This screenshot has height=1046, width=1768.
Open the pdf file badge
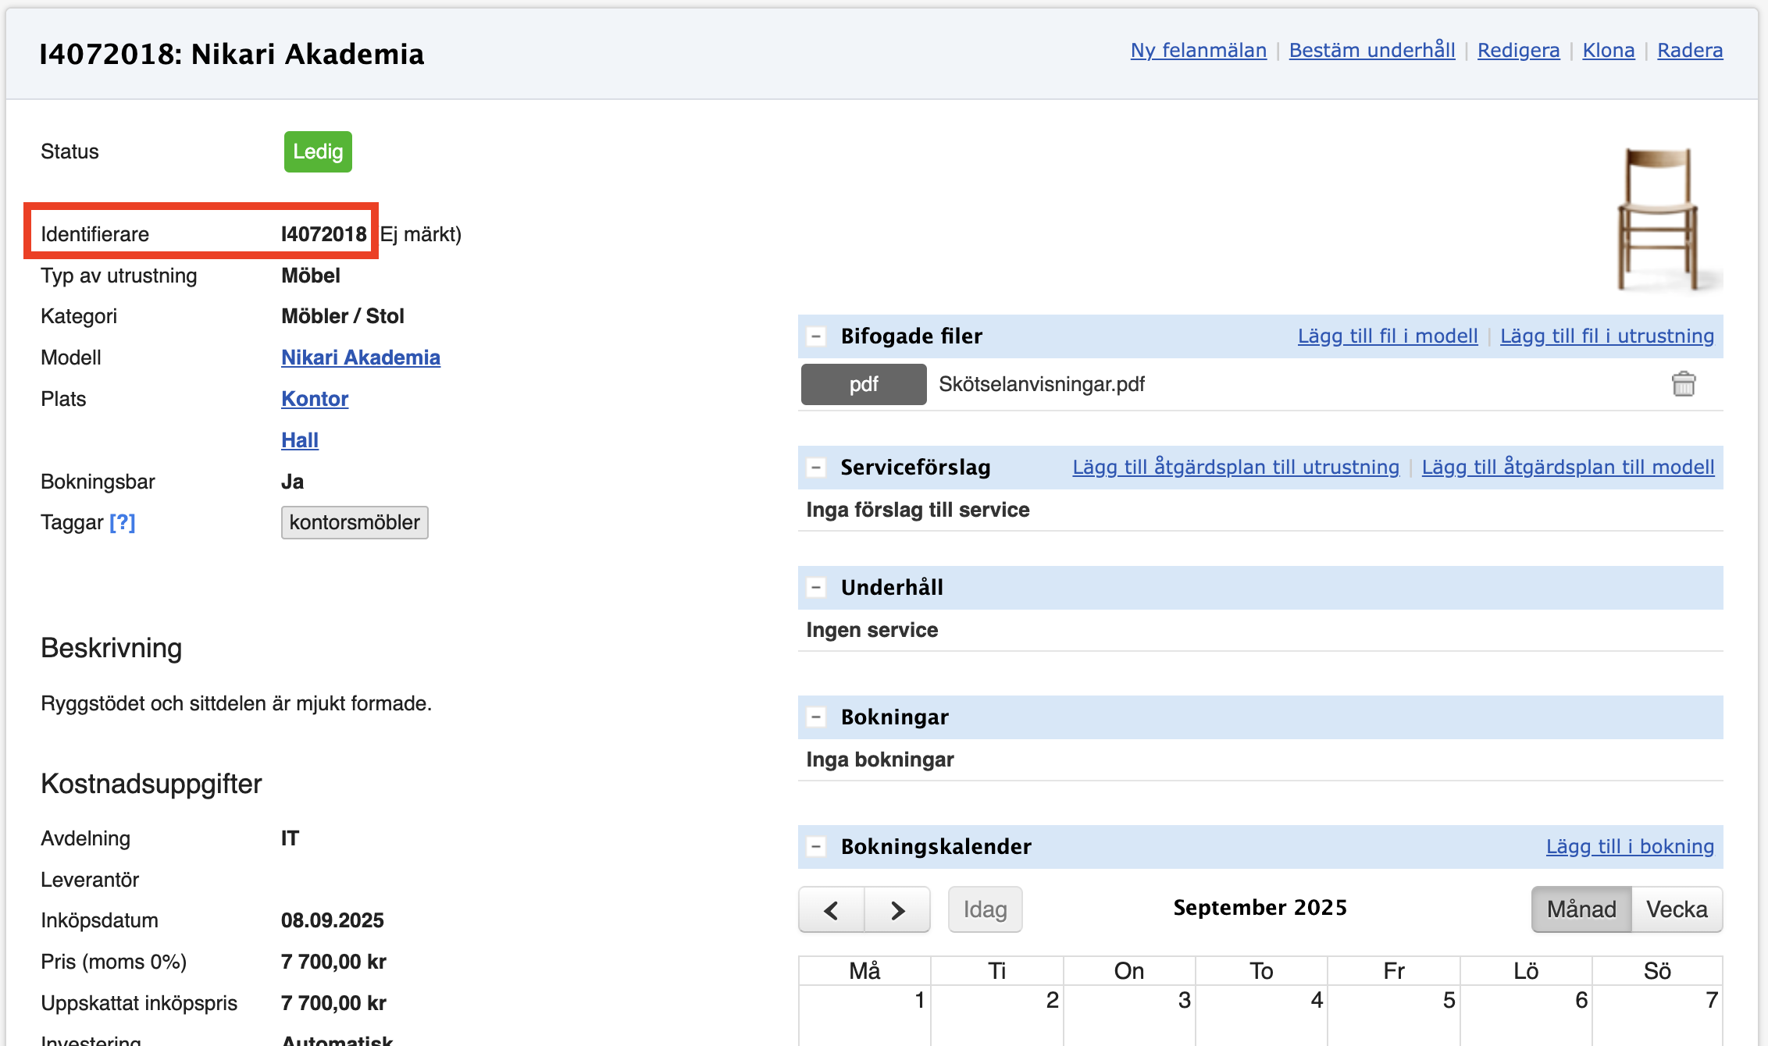pos(863,384)
